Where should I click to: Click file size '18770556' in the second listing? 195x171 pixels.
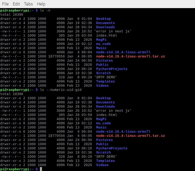[57, 136]
